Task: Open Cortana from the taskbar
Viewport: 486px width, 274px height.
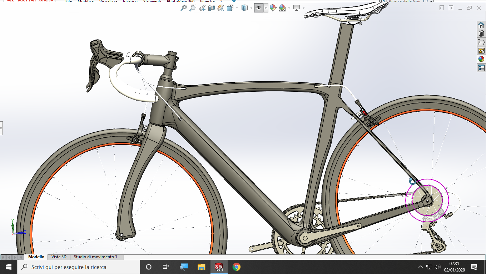Action: click(149, 267)
